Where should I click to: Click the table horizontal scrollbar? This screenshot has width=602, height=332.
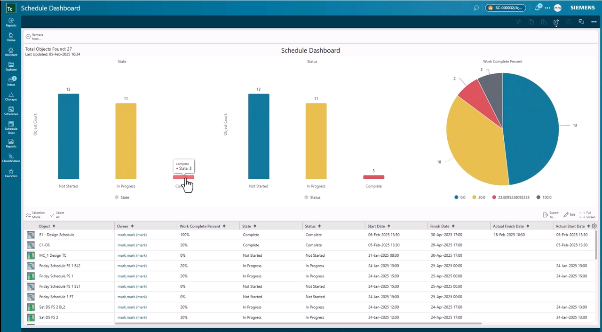(298, 324)
